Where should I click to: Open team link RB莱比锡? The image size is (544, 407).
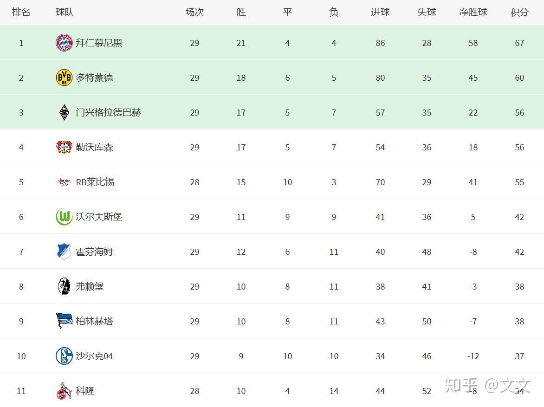(95, 182)
